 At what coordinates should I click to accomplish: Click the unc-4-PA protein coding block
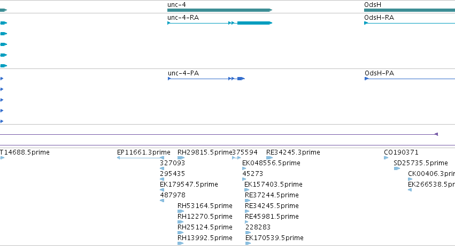[241, 79]
